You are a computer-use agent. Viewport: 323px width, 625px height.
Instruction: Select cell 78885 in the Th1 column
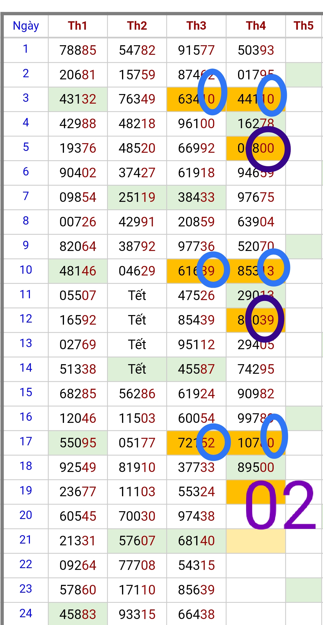[78, 50]
